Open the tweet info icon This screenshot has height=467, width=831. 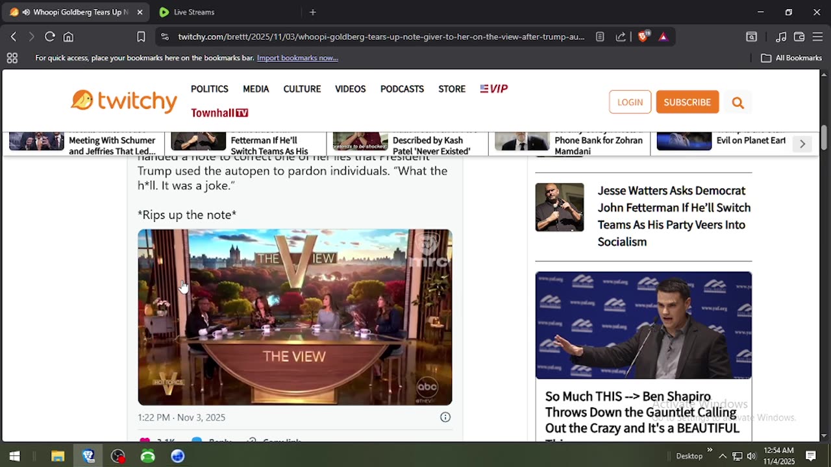445,417
